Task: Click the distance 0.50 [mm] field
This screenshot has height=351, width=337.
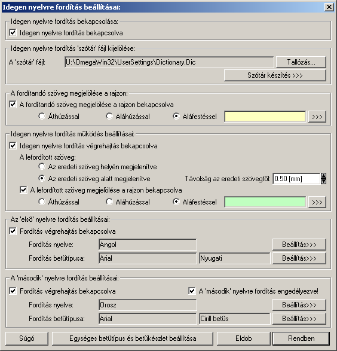Action: click(296, 179)
